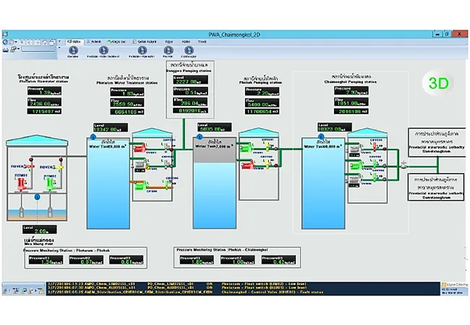Click the third blue page navigation icon
This screenshot has width=470, height=325.
point(142,51)
